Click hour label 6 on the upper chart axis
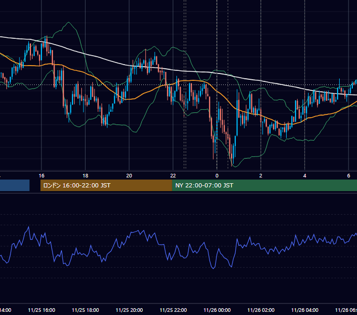357x315 pixels. point(349,176)
